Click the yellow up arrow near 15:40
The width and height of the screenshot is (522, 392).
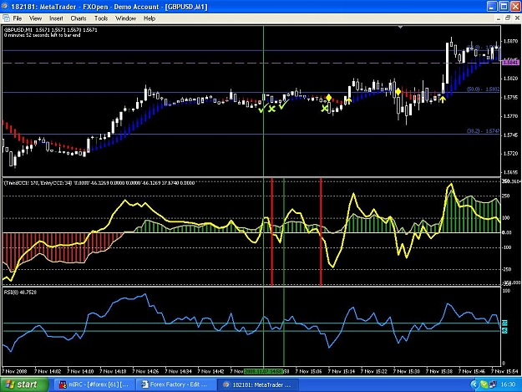(443, 99)
